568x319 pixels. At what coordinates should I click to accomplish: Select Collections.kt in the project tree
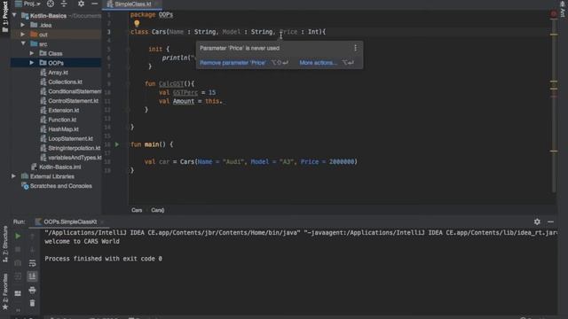point(65,82)
